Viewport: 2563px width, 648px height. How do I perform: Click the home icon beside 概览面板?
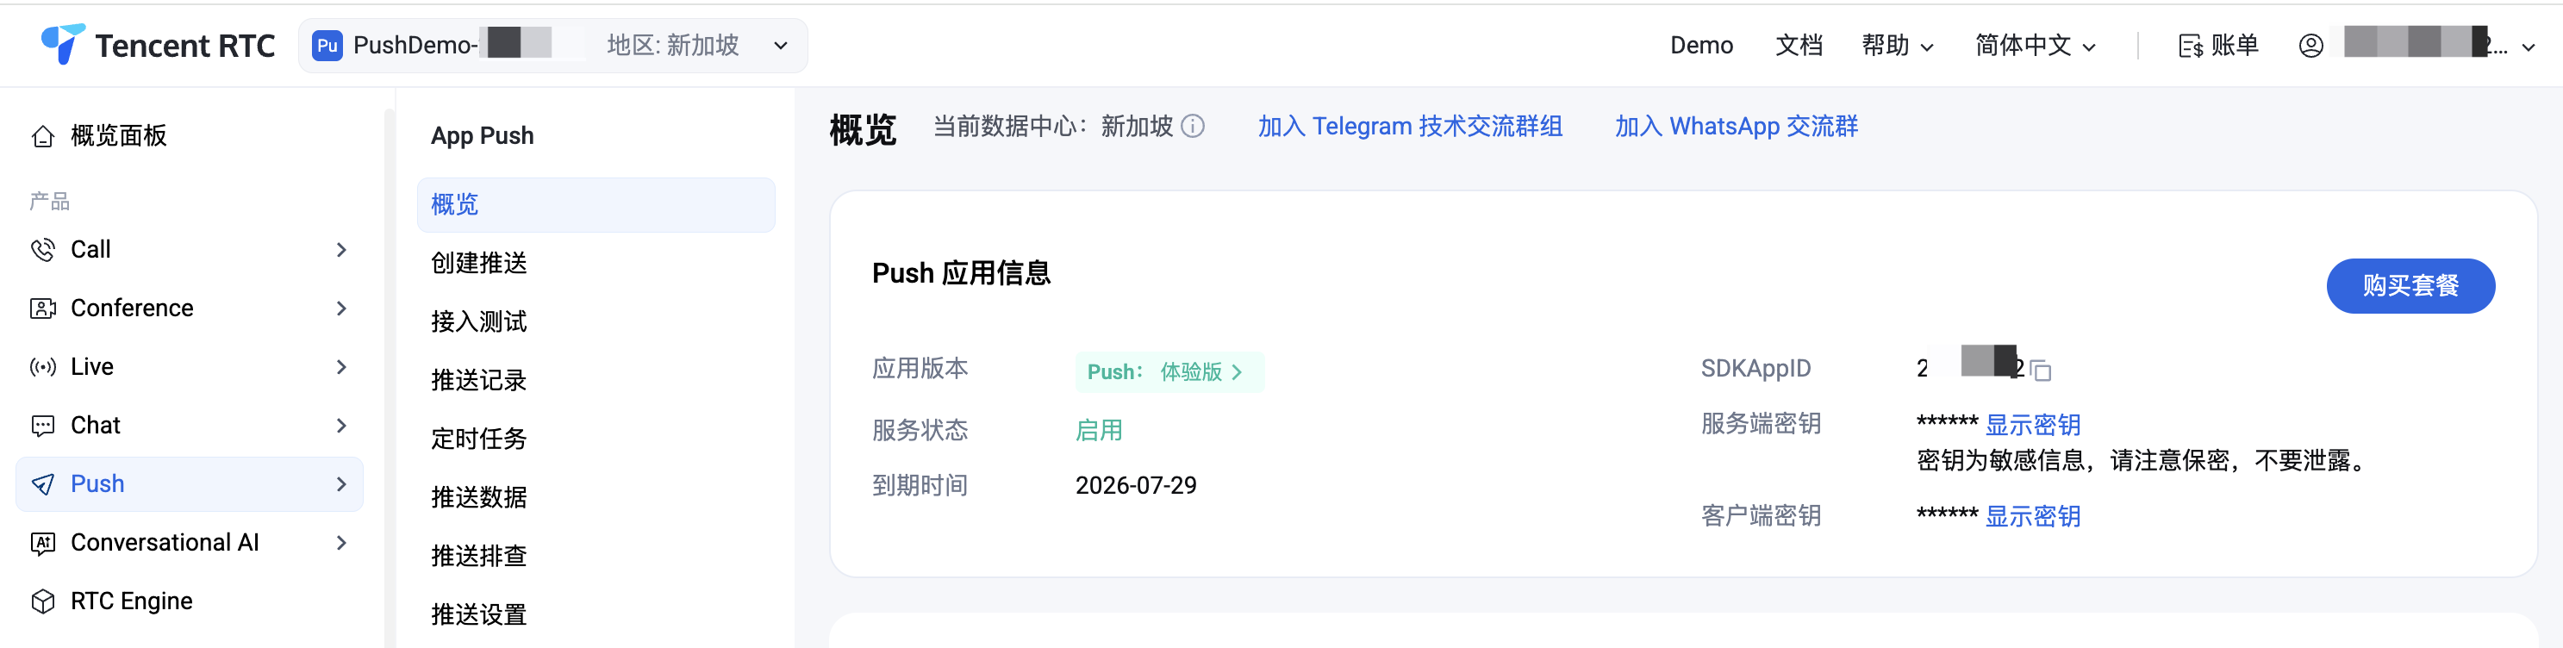coord(43,136)
